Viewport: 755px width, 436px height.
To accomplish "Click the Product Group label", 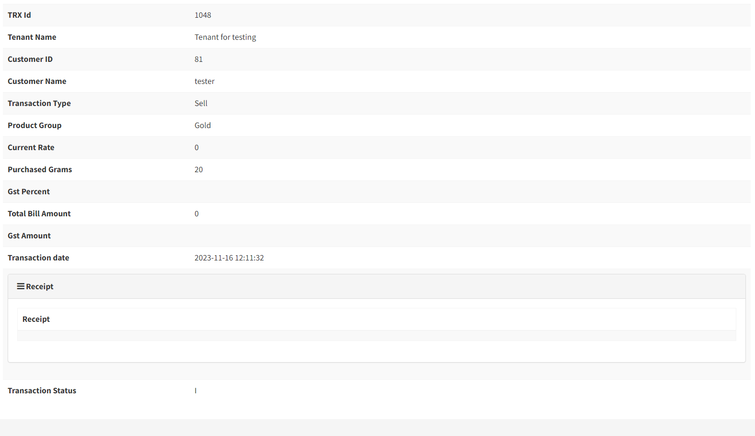I will [x=35, y=126].
